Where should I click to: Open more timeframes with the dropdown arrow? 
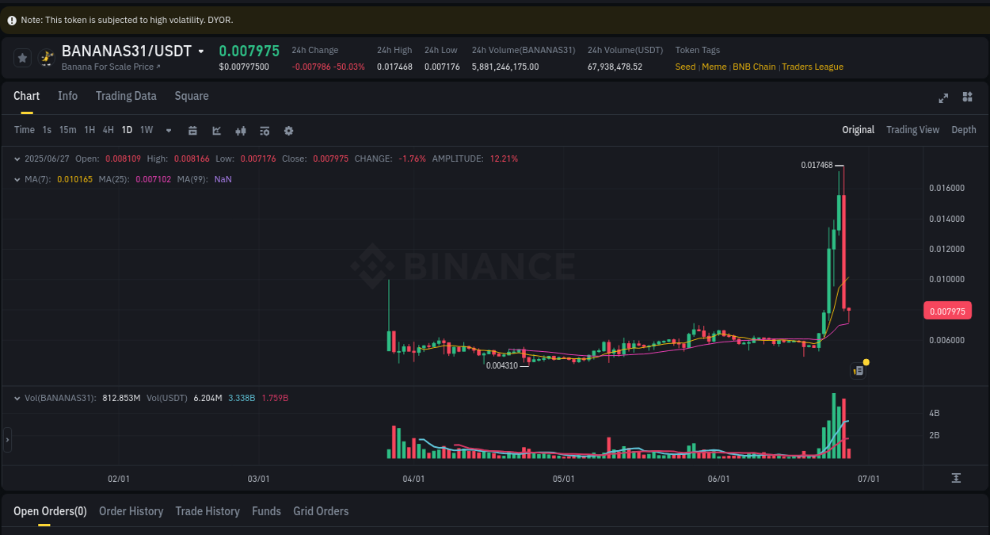pos(168,130)
